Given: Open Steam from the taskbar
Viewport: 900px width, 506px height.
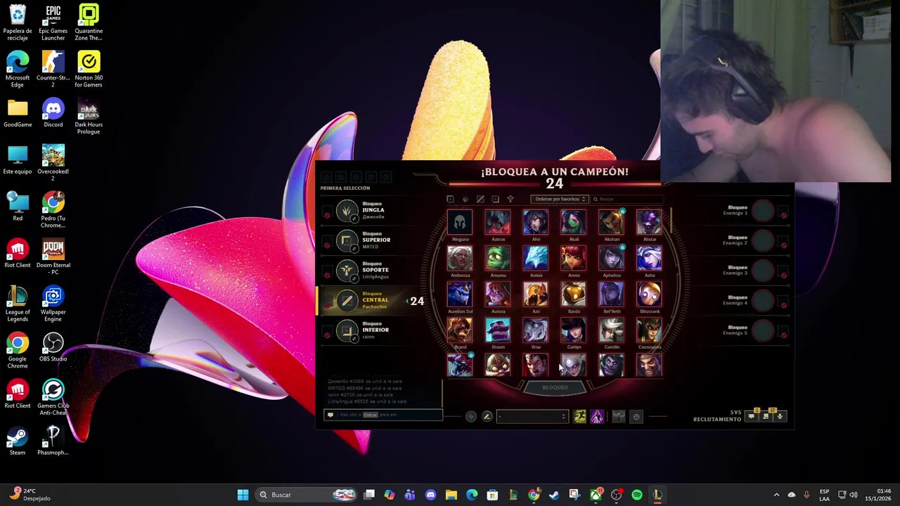Looking at the screenshot, I should (x=554, y=495).
